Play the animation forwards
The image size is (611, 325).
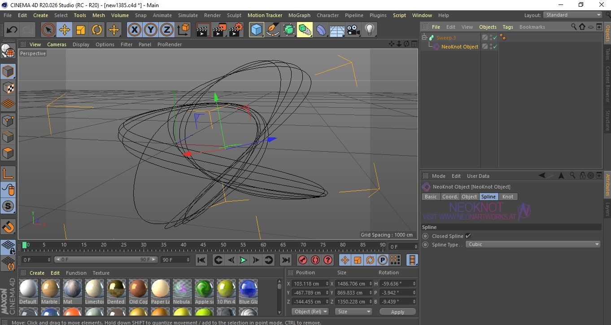(243, 260)
